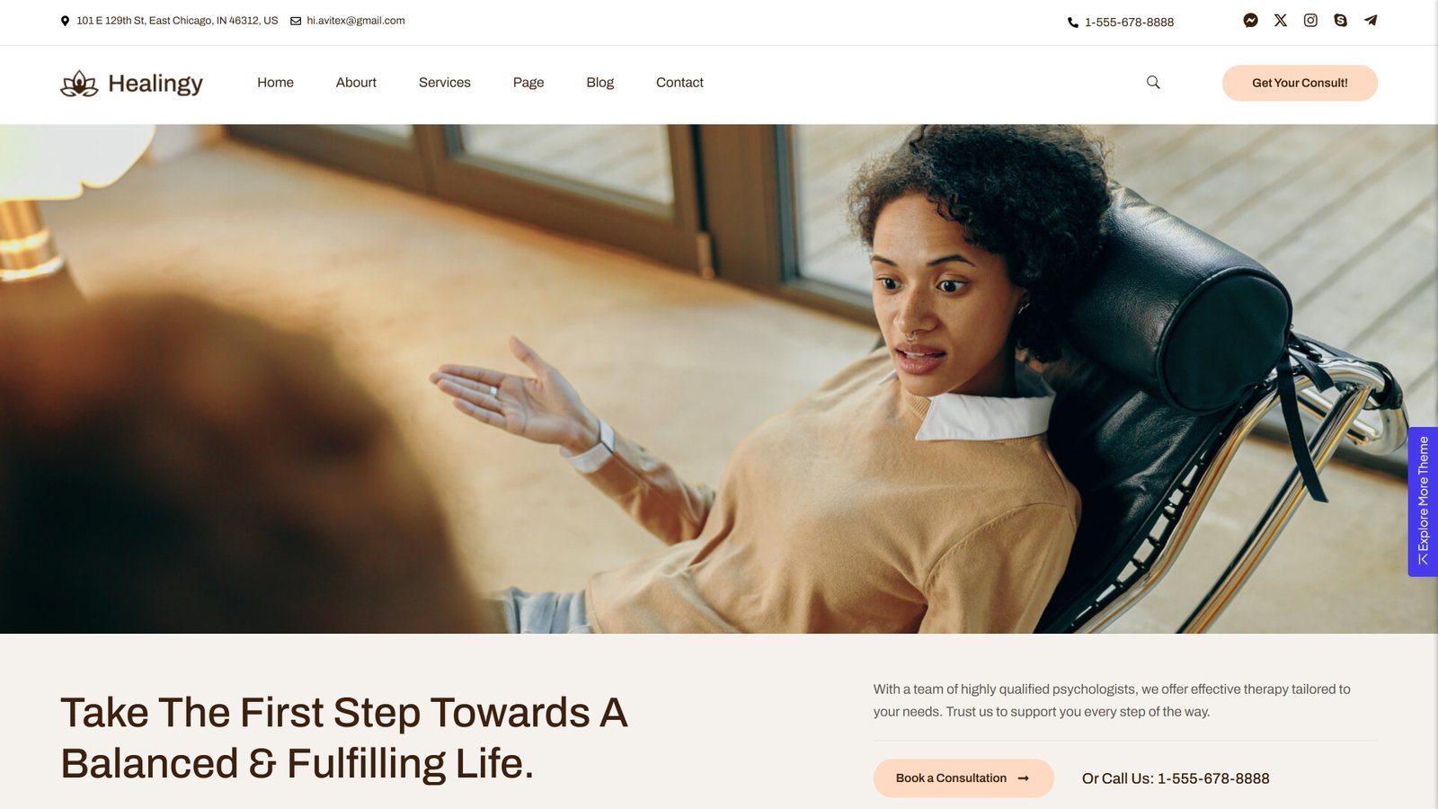Expand the Page menu
1438x809 pixels.
[x=528, y=83]
